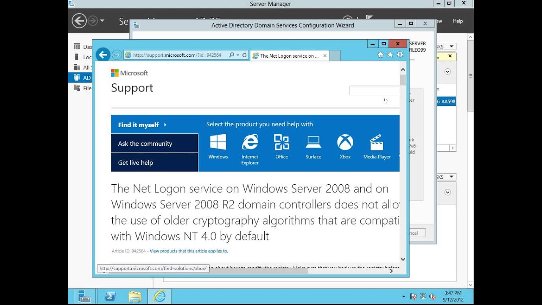Screen dimensions: 542x305
Task: Click the page's vertical scrollbar up arrow
Action: click(403, 69)
